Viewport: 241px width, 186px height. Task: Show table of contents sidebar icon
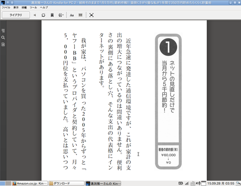point(3,31)
